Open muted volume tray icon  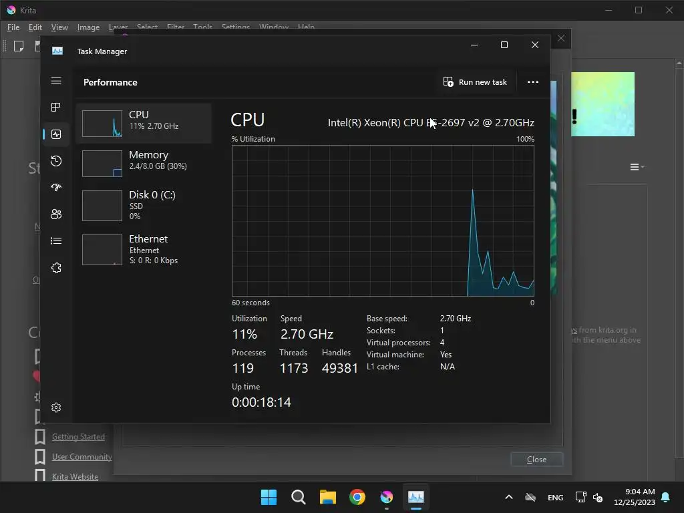click(x=598, y=497)
